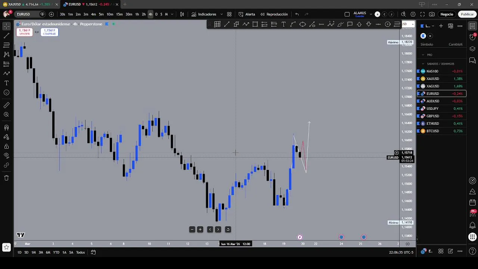Delete drawings with trash icon
This screenshot has width=478, height=269.
6,178
